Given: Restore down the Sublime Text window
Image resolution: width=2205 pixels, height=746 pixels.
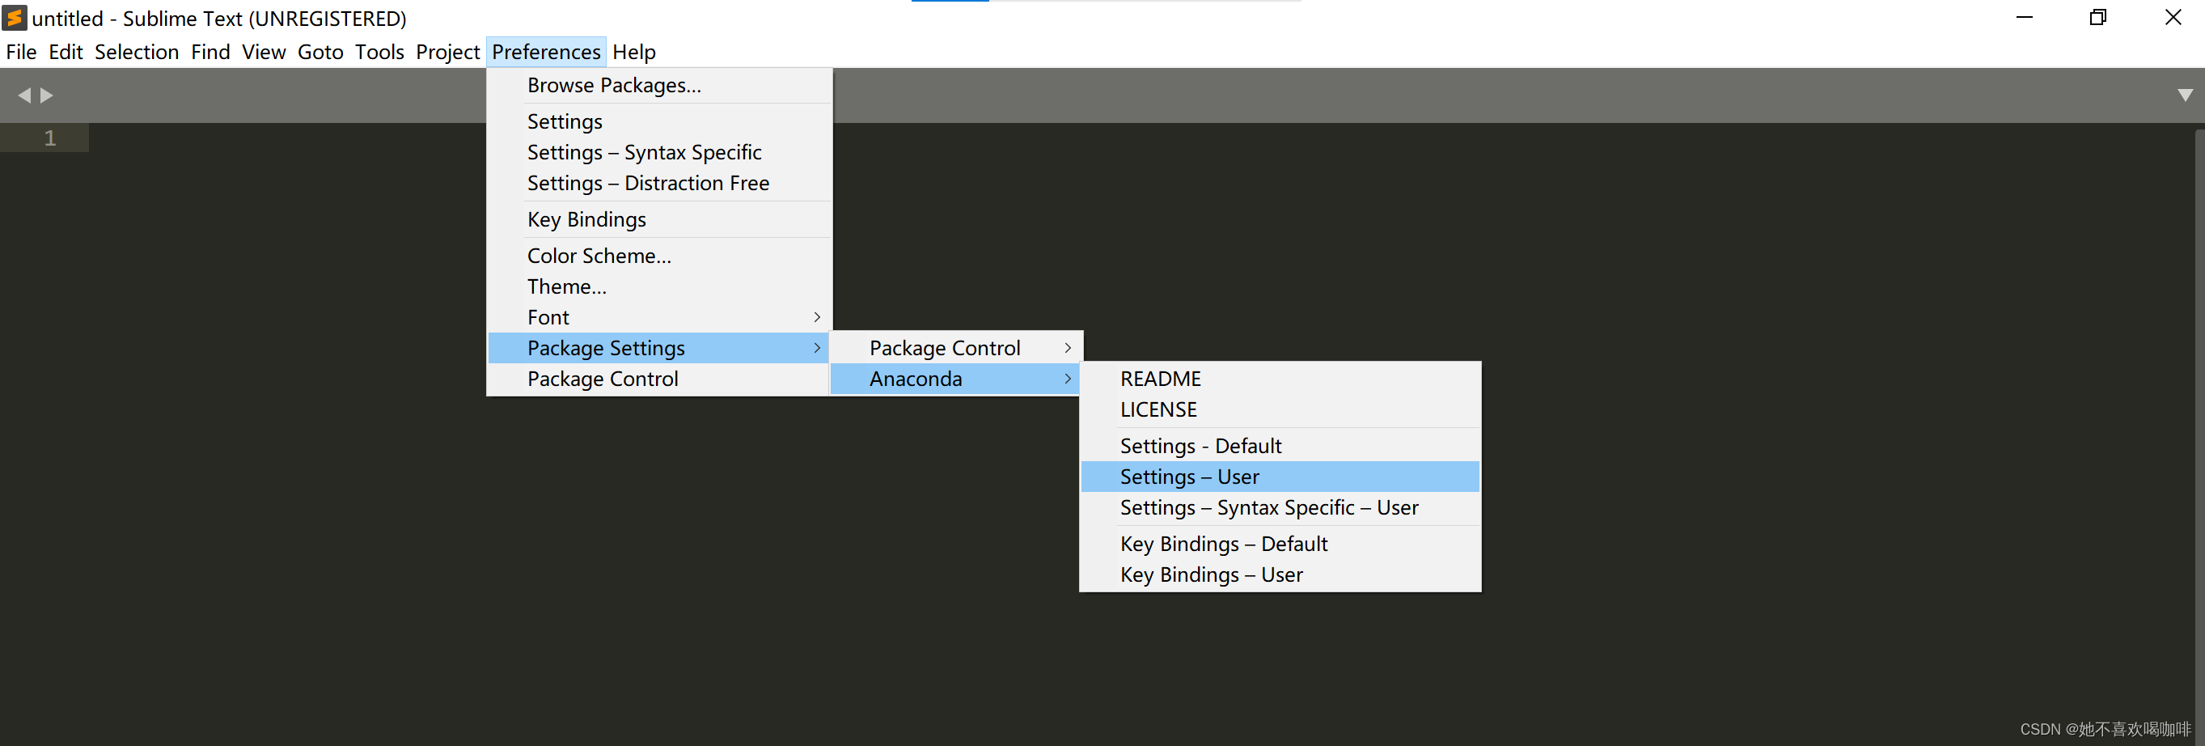Looking at the screenshot, I should 2098,17.
